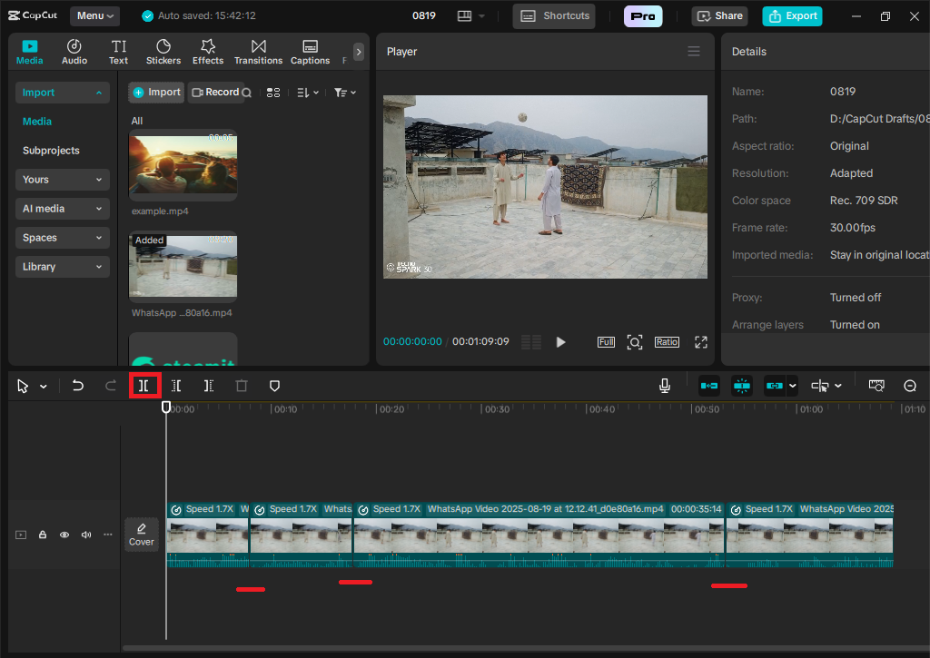Toggle track visibility eye icon

[x=64, y=535]
